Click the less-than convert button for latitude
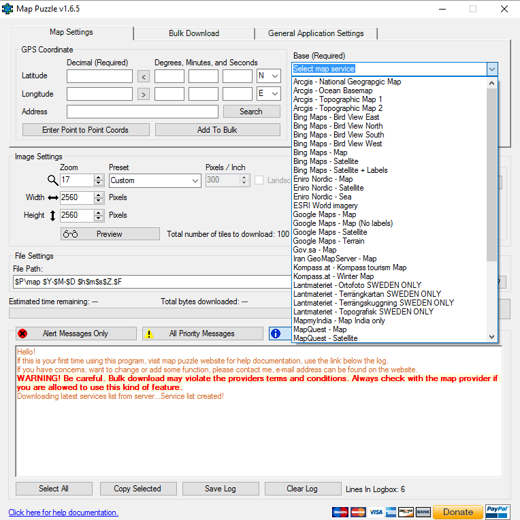 coord(143,77)
